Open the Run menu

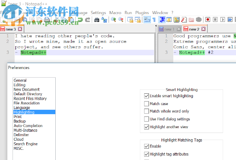128,13
